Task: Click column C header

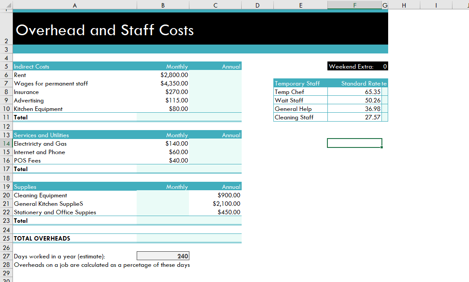Action: click(x=215, y=5)
